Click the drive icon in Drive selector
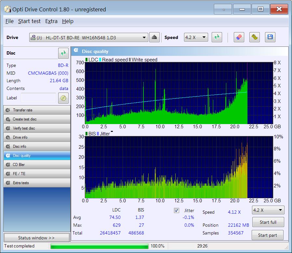The width and height of the screenshot is (292, 253). 33,37
